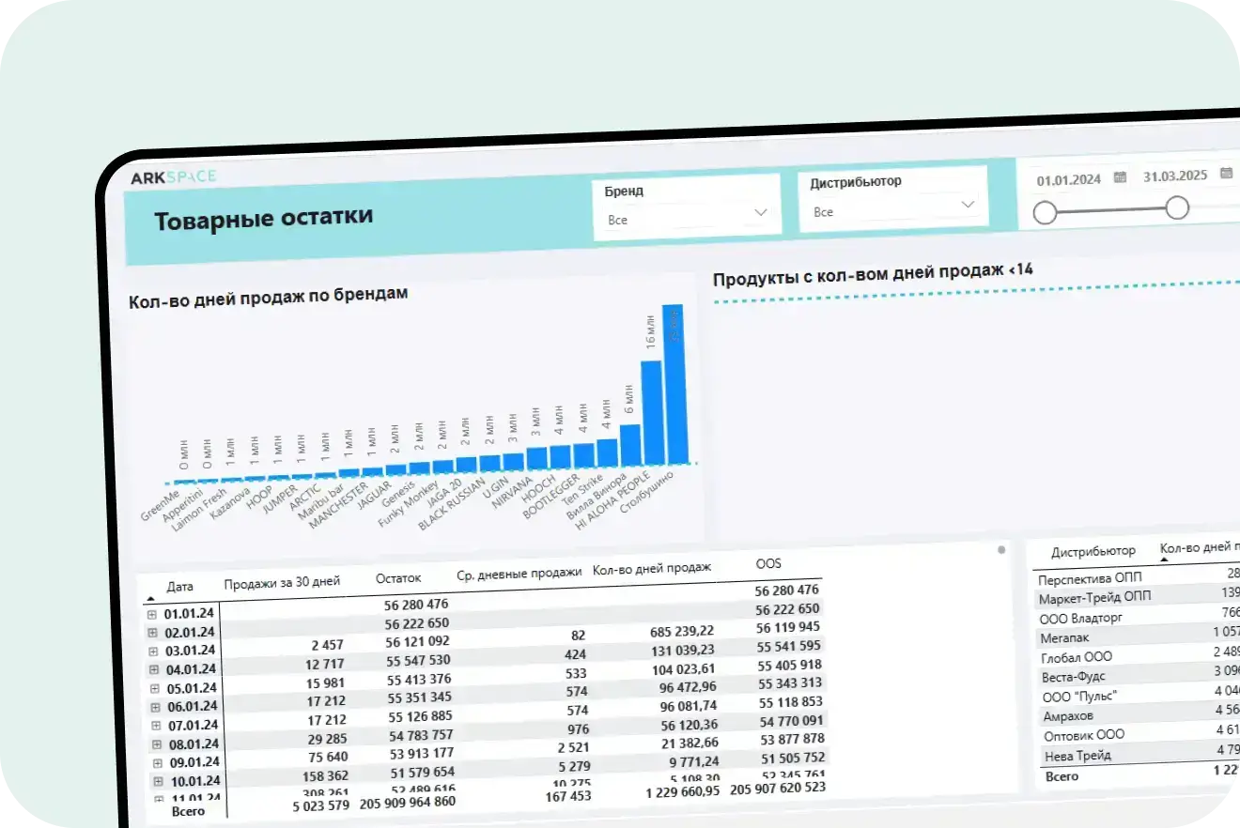The height and width of the screenshot is (828, 1240).
Task: Sort table by Остаток column header
Action: point(398,578)
